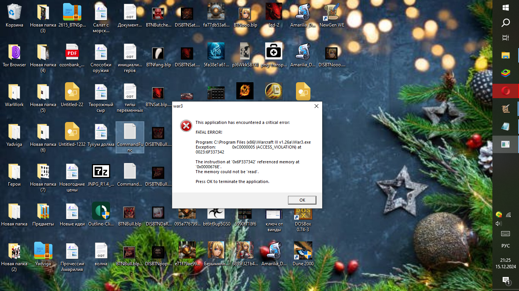Select the Dune 2000 desktop icon
Screen dimensions: 519x291
point(303,254)
